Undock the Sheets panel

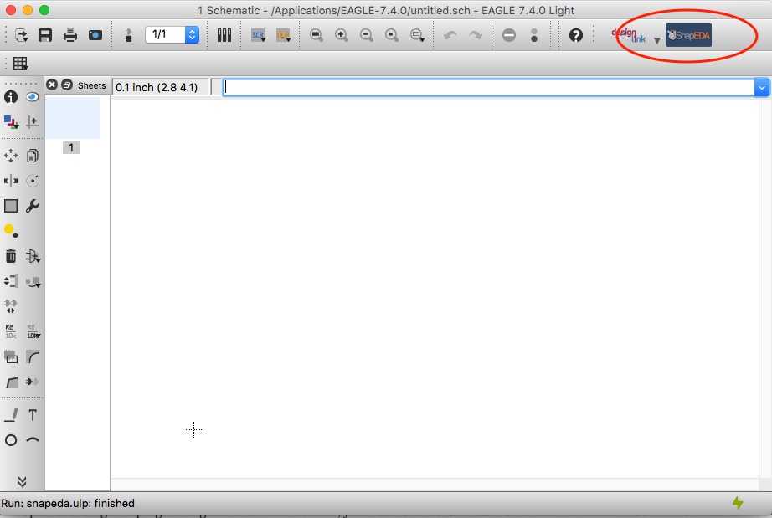(x=67, y=85)
